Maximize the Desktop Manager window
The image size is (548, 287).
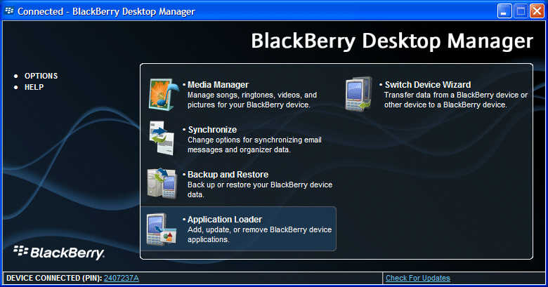521,11
